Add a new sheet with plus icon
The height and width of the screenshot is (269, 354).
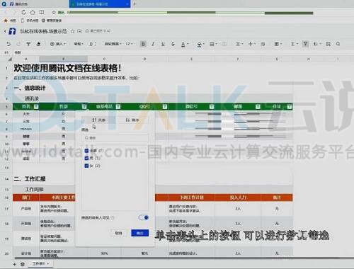[14, 264]
